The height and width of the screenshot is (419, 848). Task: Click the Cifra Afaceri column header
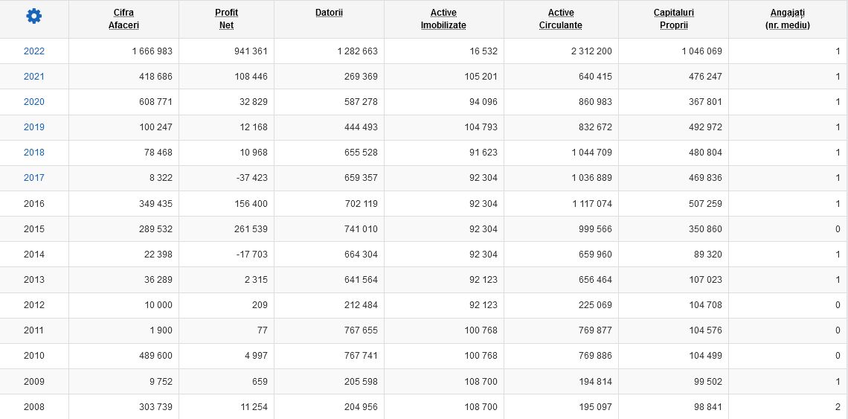[x=123, y=19]
